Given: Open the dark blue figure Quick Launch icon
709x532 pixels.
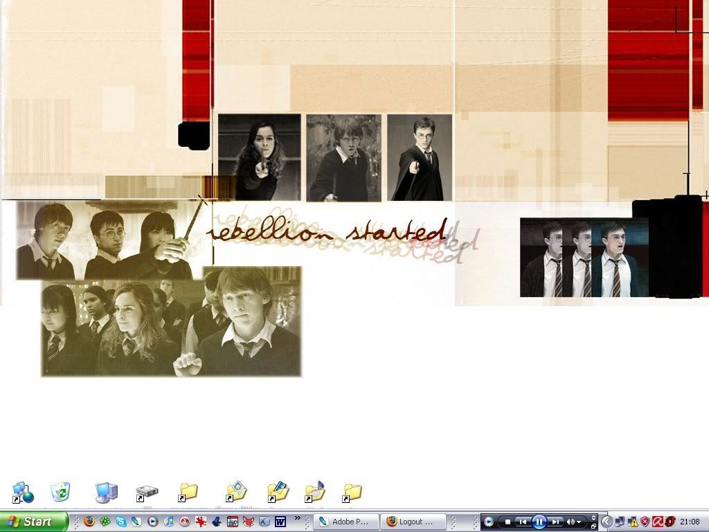Looking at the screenshot, I should click(x=217, y=522).
